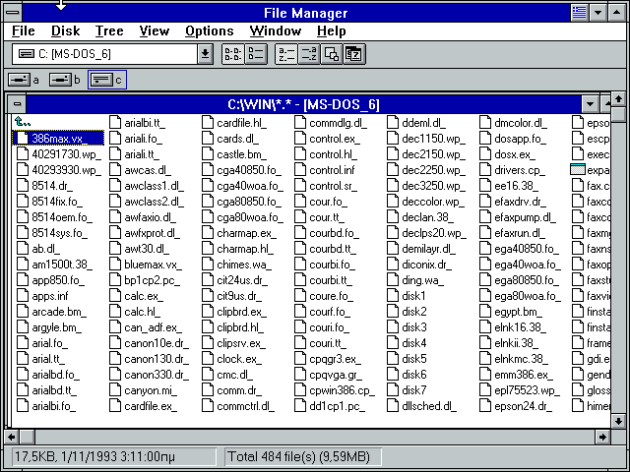Select file name cpwin386.cp_
Viewport: 630px width, 472px height.
pos(342,390)
